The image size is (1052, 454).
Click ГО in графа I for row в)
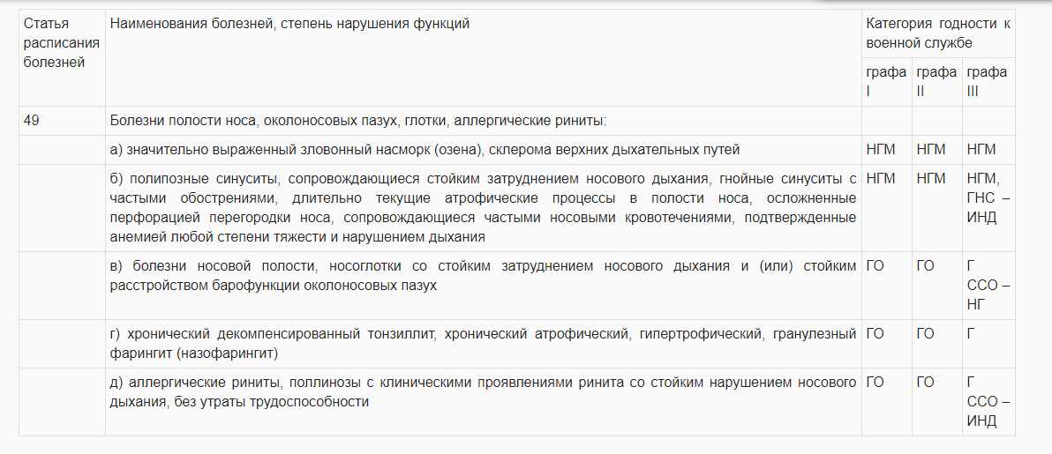[x=875, y=266]
